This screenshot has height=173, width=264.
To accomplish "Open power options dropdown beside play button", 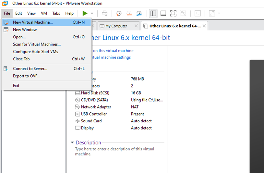I will pyautogui.click(x=92, y=13).
